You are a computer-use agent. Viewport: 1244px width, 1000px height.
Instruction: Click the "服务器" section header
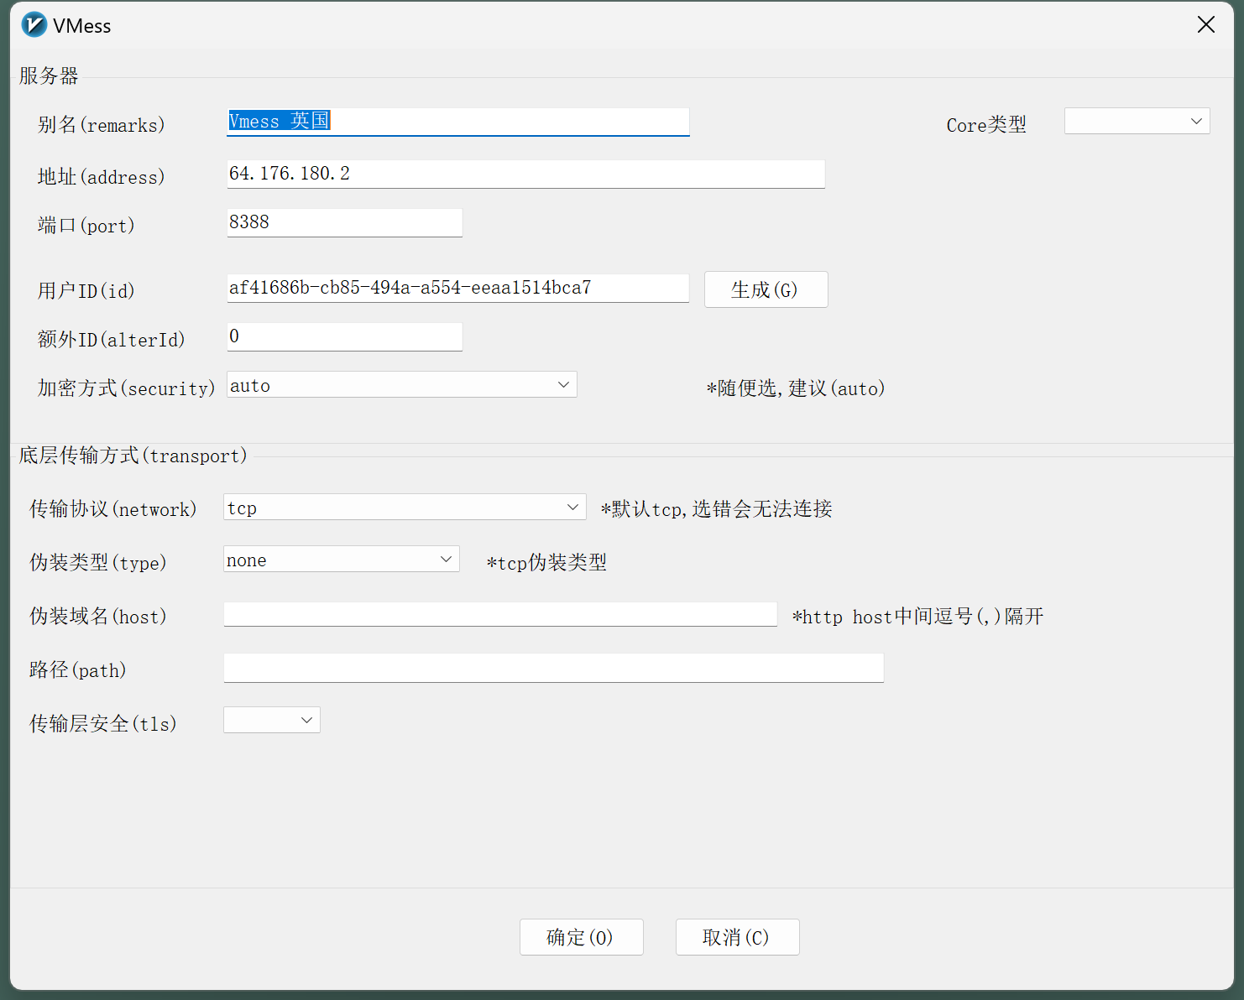click(x=49, y=76)
